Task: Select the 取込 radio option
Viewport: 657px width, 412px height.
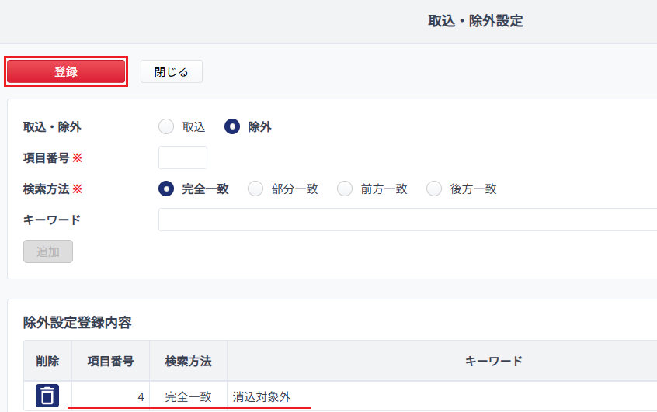Action: 166,127
